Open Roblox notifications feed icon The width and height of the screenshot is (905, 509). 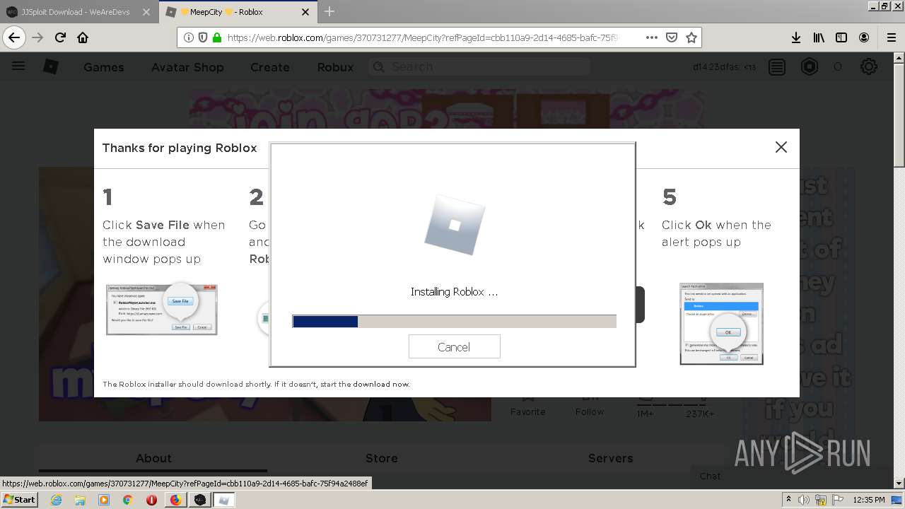coord(777,66)
